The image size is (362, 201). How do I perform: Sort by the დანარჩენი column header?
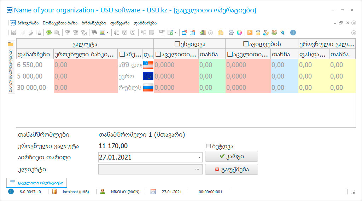click(35, 54)
